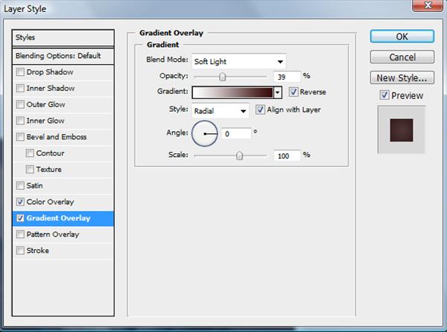The image size is (447, 332).
Task: Select Blending Options: Default
Action: tap(63, 56)
